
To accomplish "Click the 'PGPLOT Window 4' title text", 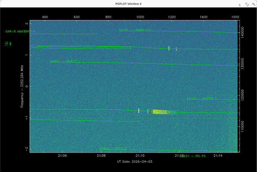I will click(128, 4).
